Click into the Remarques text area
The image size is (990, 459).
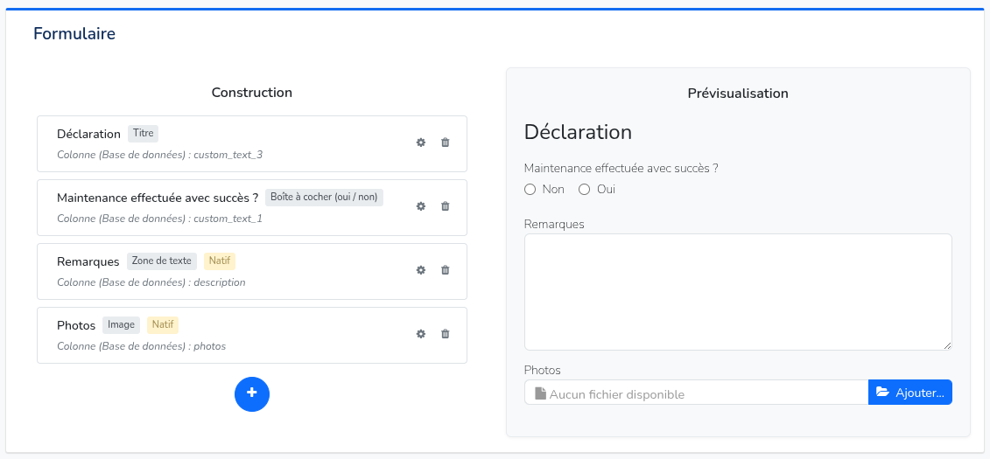point(738,292)
